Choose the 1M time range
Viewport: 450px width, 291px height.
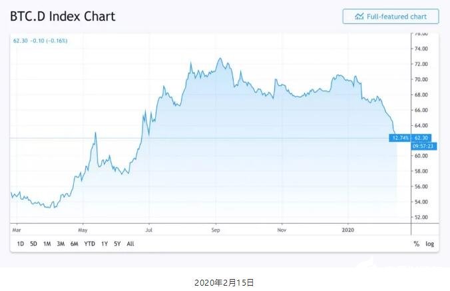click(47, 244)
